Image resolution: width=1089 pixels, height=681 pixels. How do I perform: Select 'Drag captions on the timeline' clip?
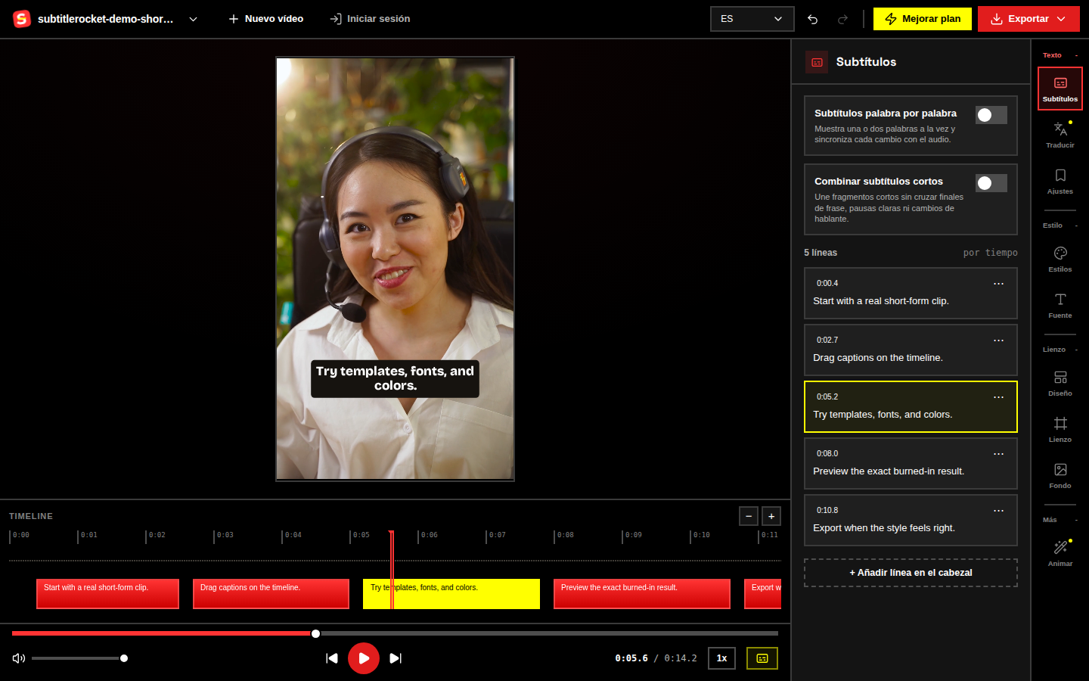tap(271, 594)
